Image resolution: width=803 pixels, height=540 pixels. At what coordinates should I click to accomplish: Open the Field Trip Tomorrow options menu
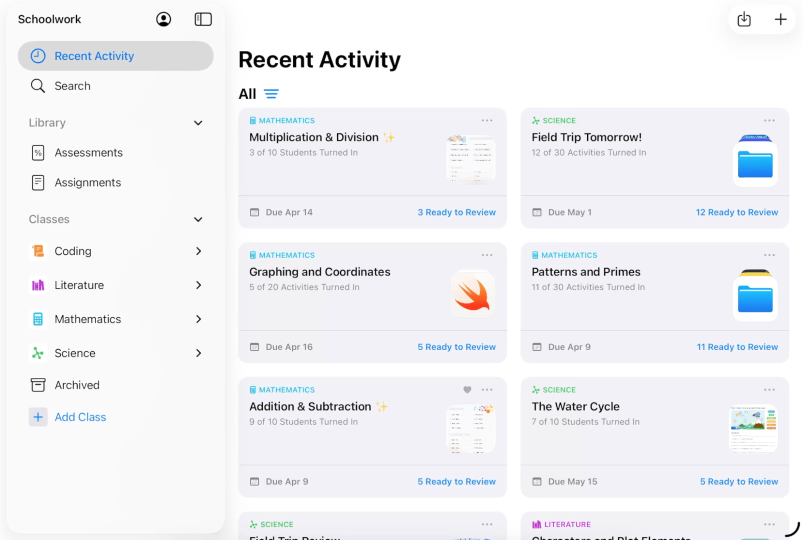point(769,120)
